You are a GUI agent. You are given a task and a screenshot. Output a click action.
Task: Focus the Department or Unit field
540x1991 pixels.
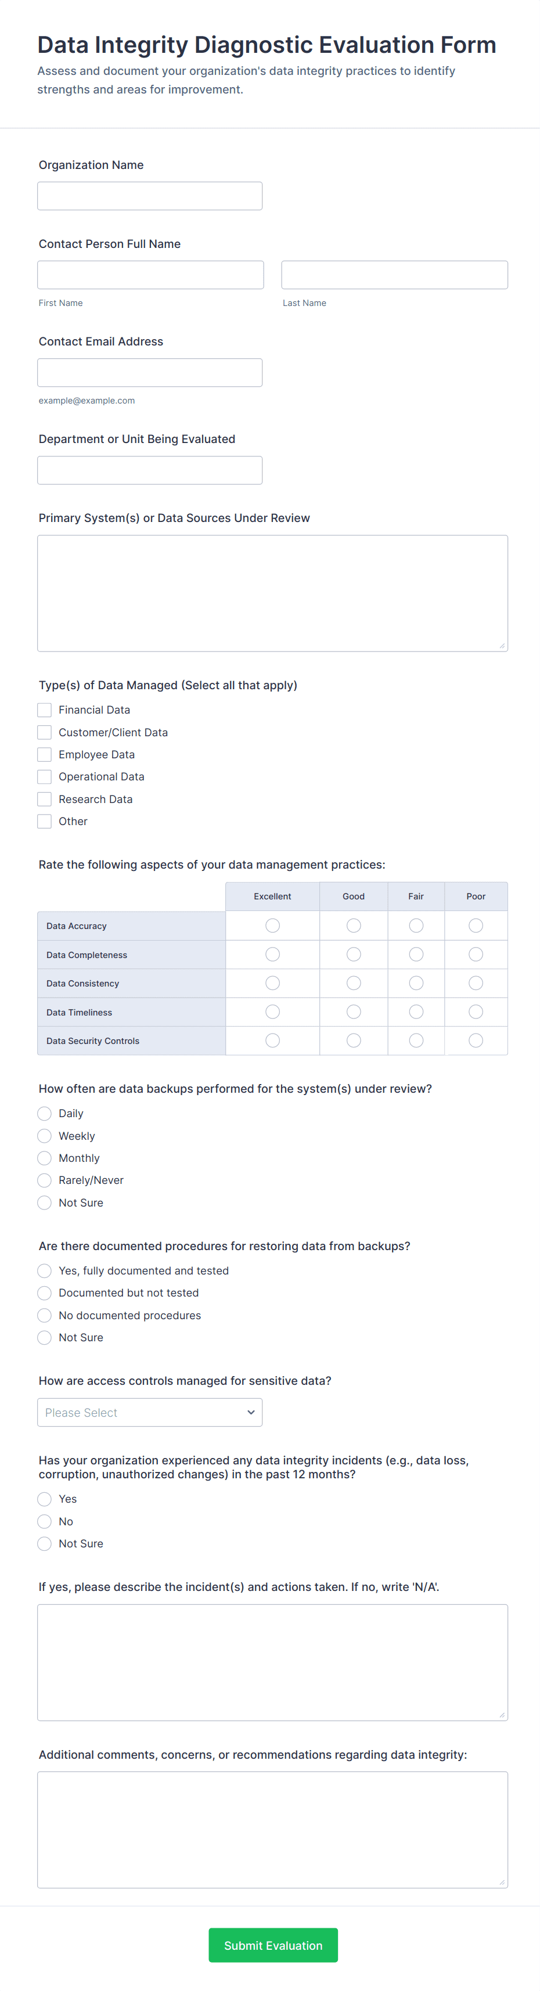[150, 470]
